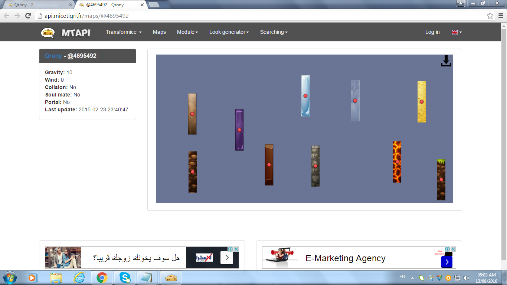Click the Arabic ad arrow button

pos(226,258)
